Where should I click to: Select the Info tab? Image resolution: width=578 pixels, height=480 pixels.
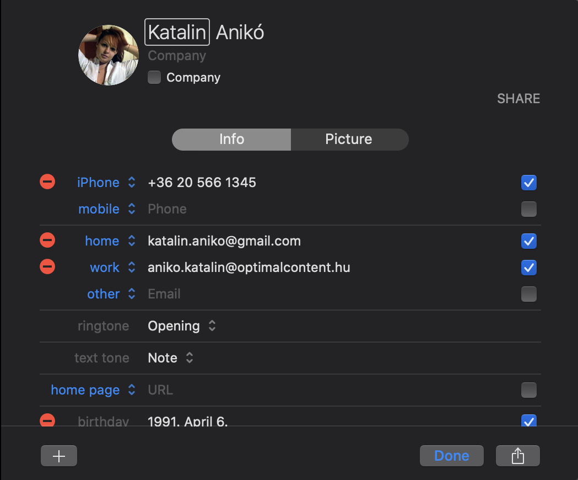(x=231, y=139)
